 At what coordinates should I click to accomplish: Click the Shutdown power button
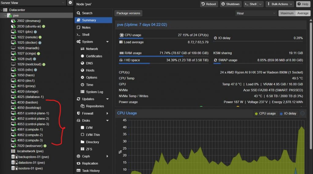click(x=230, y=4)
